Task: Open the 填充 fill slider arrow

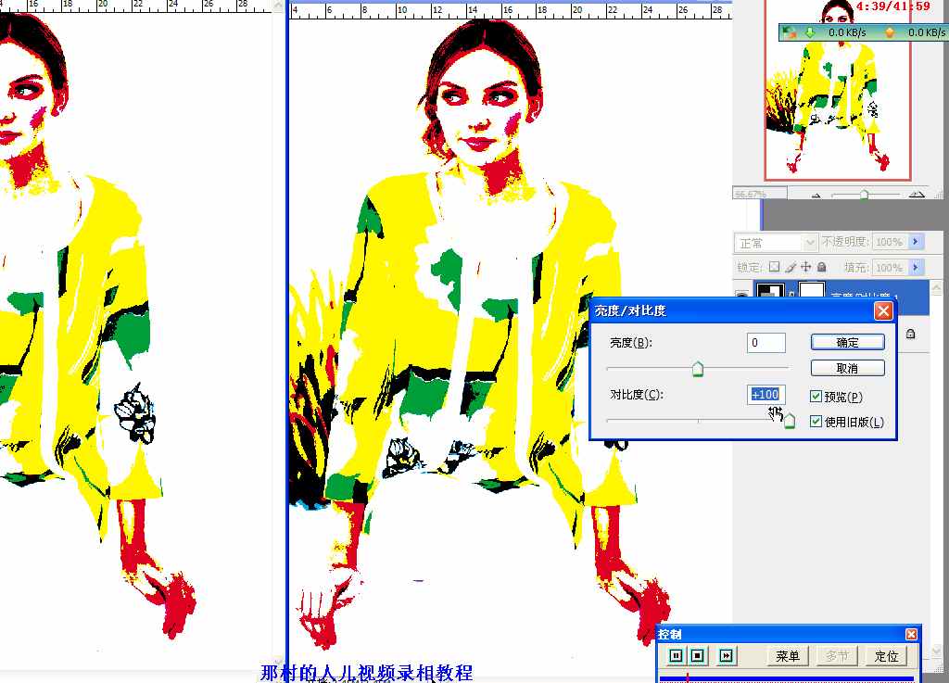Action: point(915,267)
